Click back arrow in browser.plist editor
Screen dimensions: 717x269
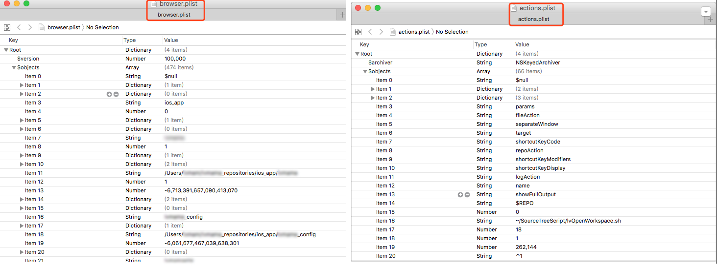coord(19,27)
